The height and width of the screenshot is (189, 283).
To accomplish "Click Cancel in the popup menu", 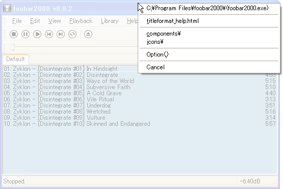I will pyautogui.click(x=209, y=67).
